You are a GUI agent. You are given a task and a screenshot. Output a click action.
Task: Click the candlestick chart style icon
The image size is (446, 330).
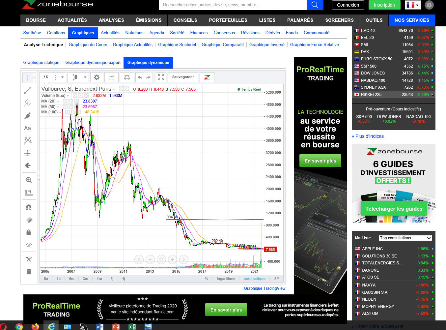click(x=75, y=77)
